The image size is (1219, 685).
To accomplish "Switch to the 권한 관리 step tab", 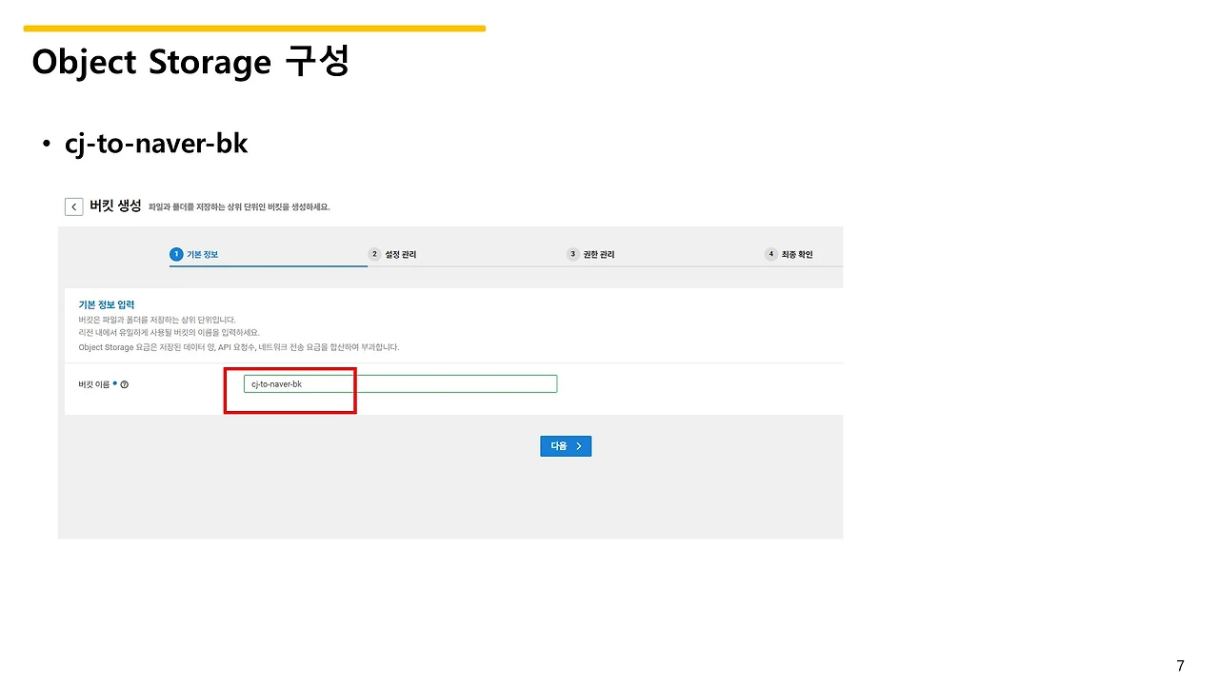I will click(590, 254).
